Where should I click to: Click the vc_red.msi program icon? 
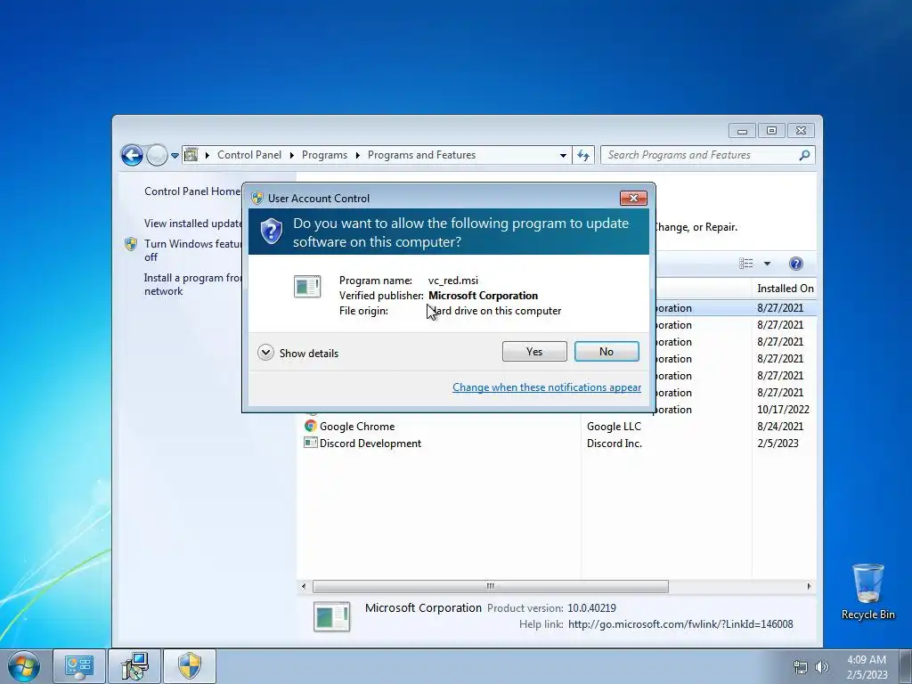pos(307,287)
